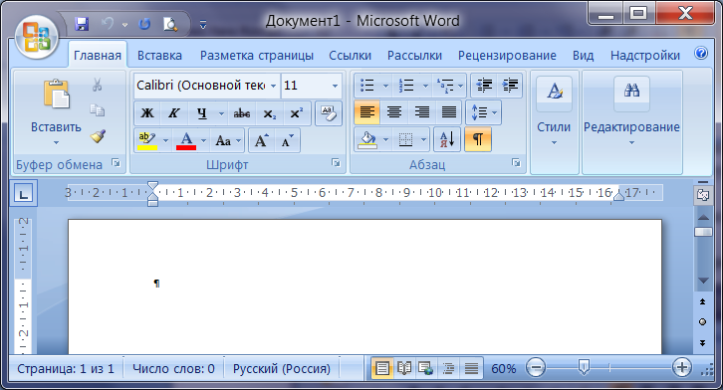Open the select browse object button
This screenshot has width=723, height=390.
click(x=703, y=322)
